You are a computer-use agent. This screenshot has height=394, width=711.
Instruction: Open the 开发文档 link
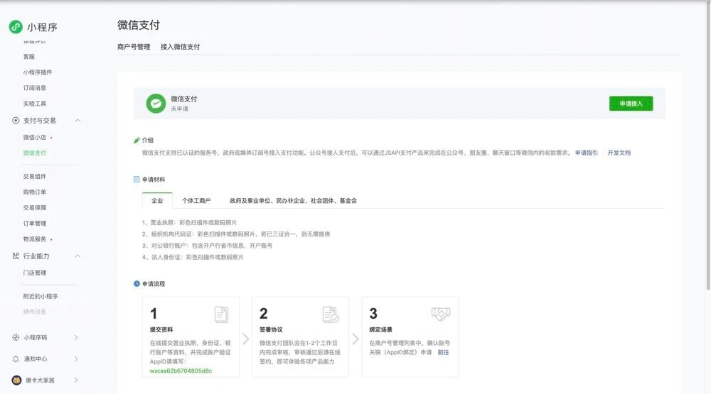tap(619, 153)
